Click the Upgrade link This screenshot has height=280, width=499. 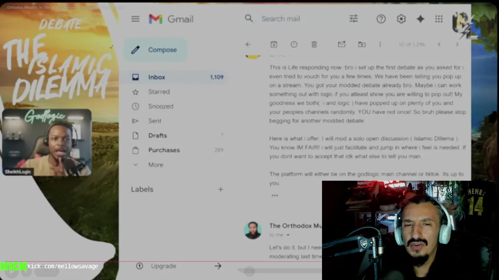(163, 266)
